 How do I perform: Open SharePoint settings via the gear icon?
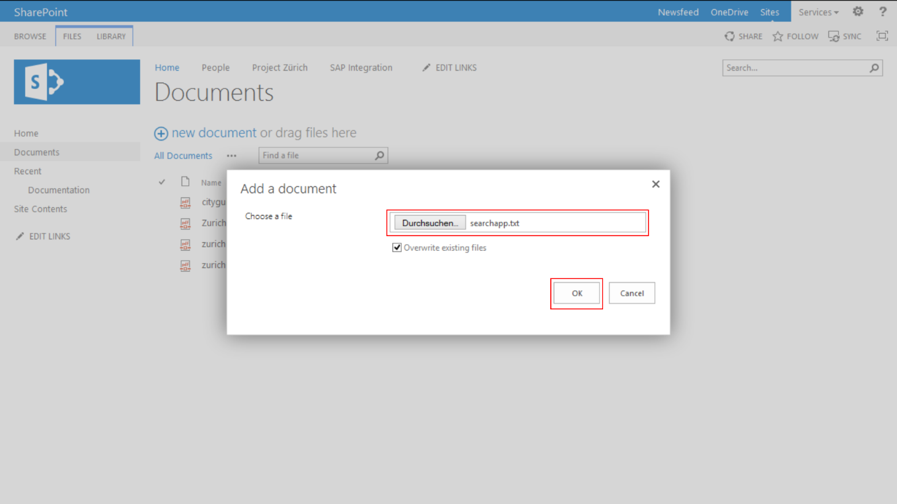point(857,11)
